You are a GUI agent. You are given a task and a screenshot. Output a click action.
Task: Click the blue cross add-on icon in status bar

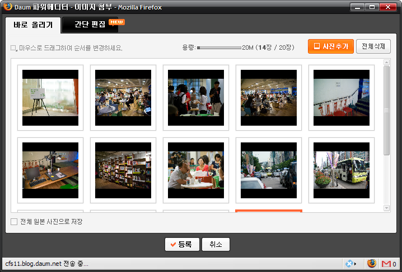coord(349,264)
